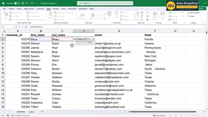Select column E header
Viewport: 208px width, 117px height.
point(119,31)
